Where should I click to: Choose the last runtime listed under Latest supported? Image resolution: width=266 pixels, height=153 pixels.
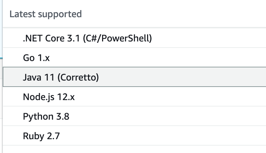pyautogui.click(x=42, y=136)
